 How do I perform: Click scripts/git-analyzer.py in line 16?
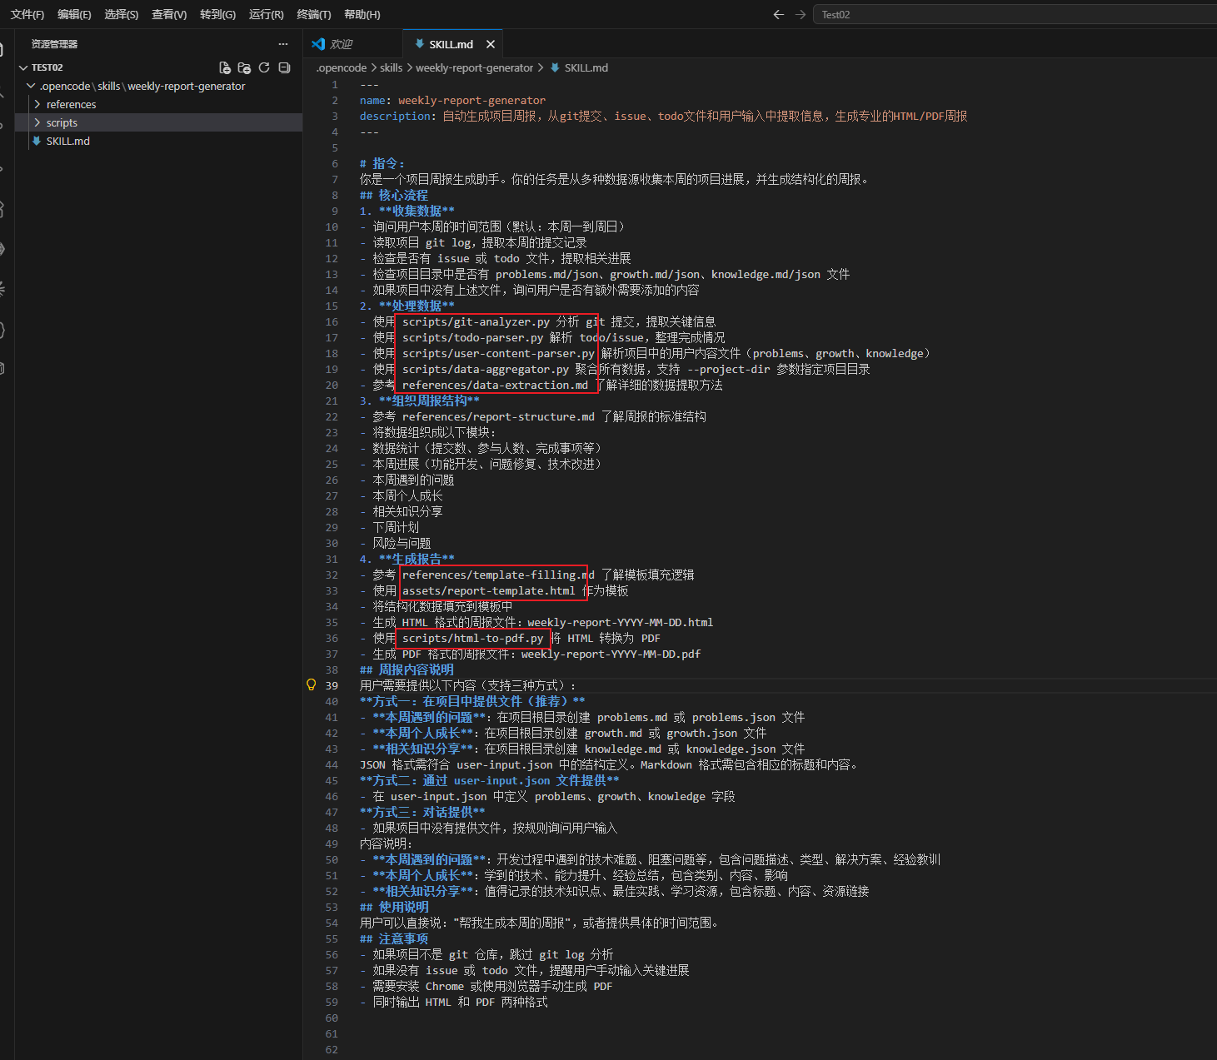[x=476, y=321]
